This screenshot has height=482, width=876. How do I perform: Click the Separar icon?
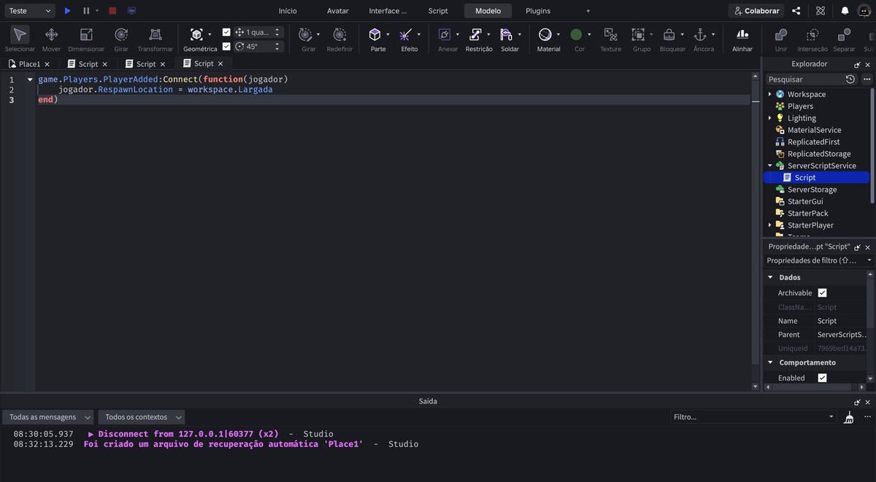[x=844, y=34]
